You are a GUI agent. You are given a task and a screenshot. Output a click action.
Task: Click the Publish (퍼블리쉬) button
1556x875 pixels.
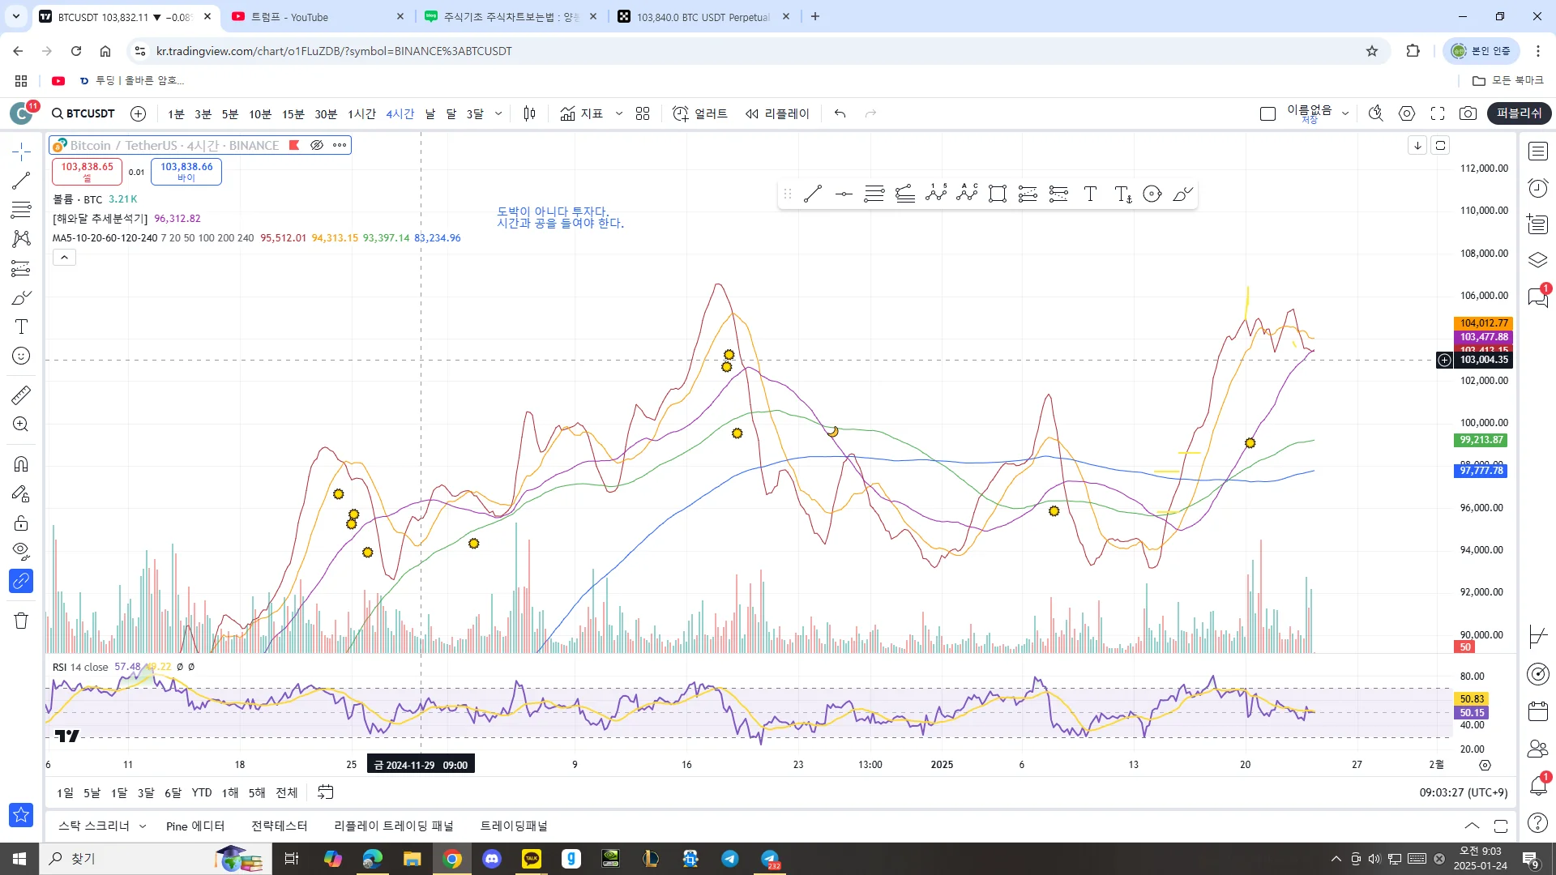pyautogui.click(x=1519, y=113)
